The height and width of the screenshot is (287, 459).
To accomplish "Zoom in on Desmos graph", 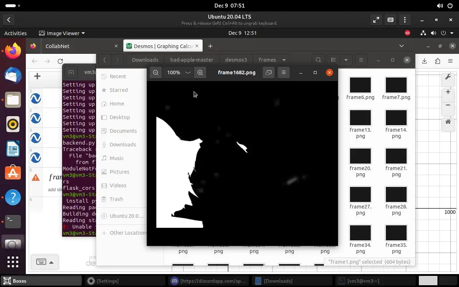I will click(448, 92).
